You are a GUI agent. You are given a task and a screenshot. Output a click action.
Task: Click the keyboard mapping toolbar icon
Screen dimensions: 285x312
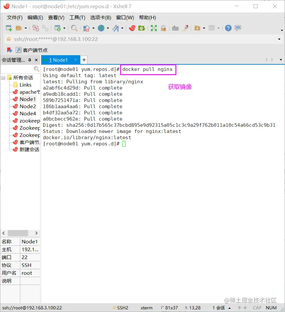click(x=175, y=28)
